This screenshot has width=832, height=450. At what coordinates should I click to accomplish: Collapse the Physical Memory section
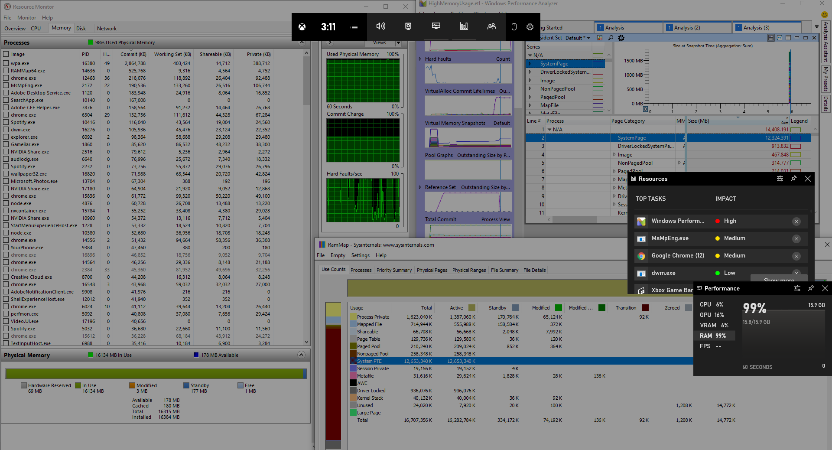tap(301, 355)
